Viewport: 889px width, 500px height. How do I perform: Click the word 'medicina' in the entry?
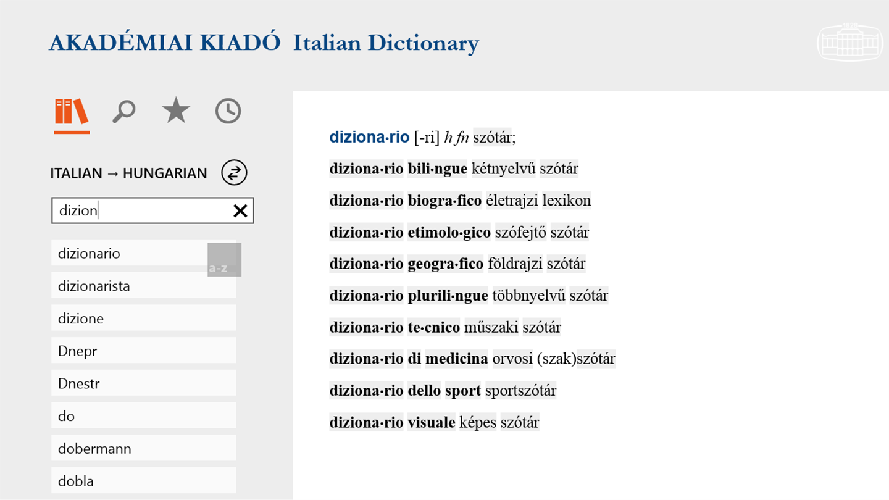click(457, 359)
